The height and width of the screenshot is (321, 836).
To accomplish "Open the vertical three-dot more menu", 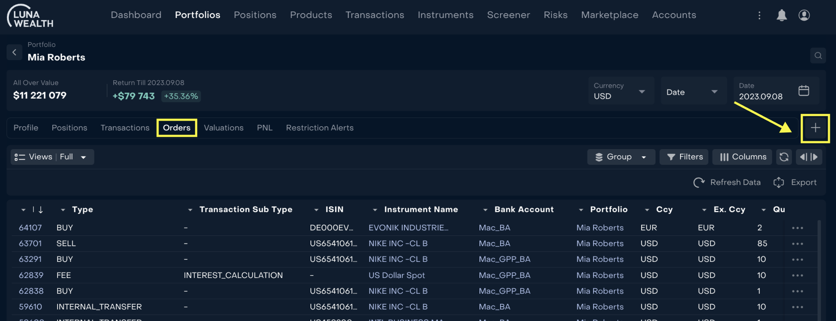I will [x=759, y=15].
